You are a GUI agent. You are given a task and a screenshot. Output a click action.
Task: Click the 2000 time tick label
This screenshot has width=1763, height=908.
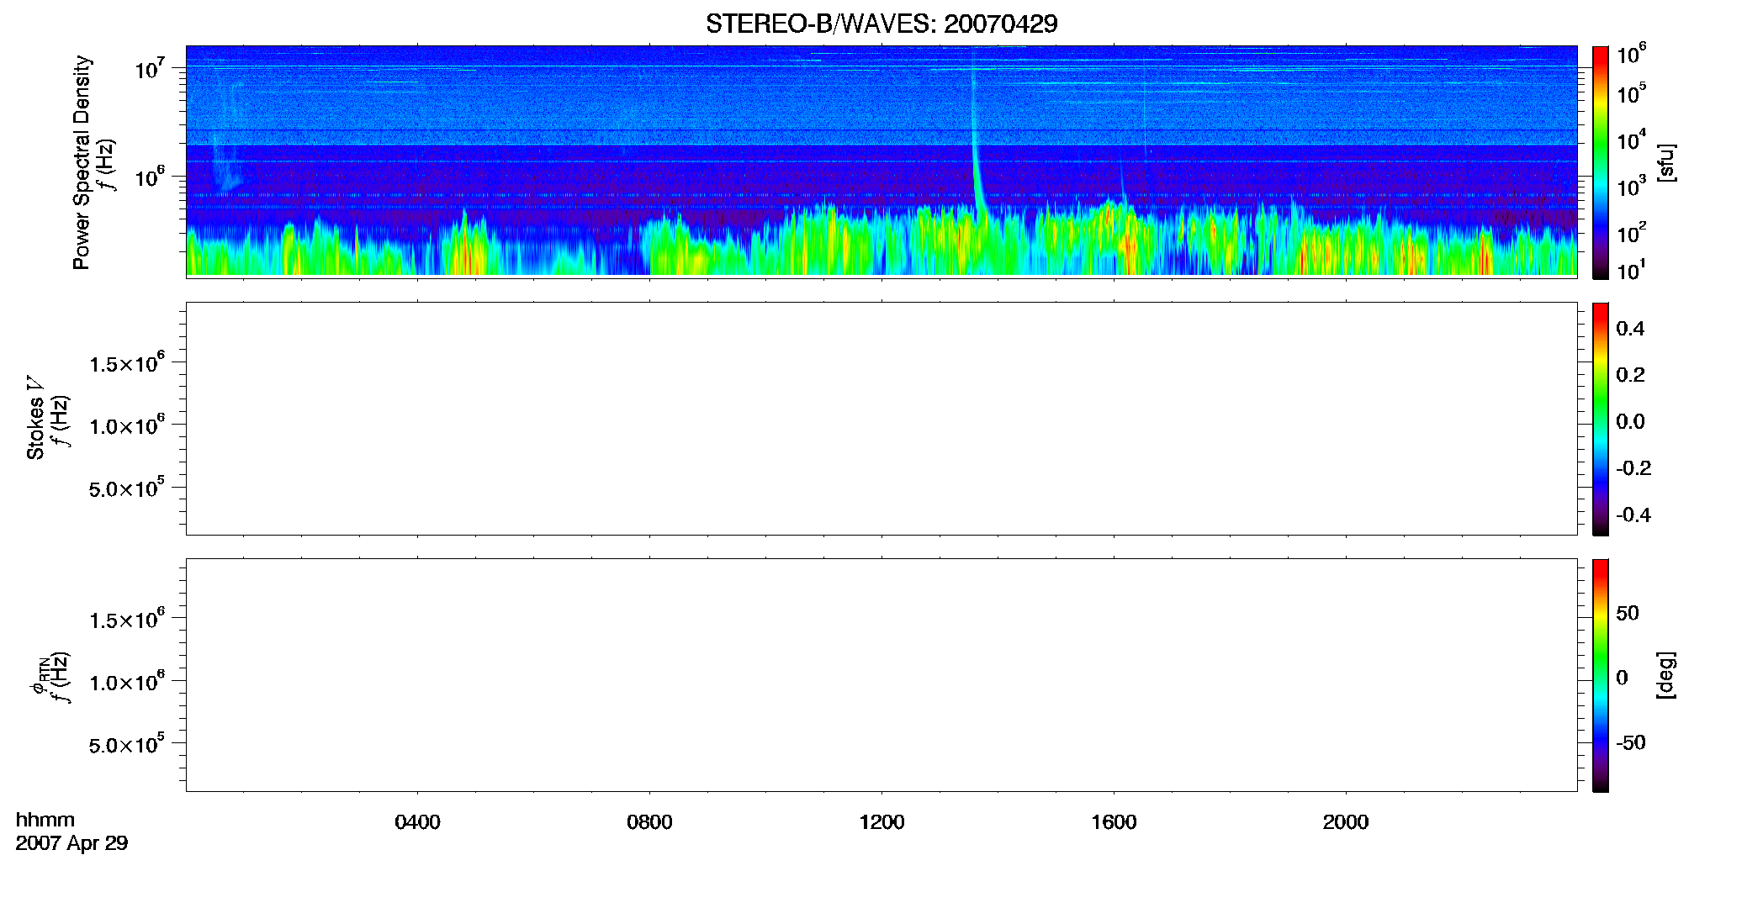pos(1346,821)
